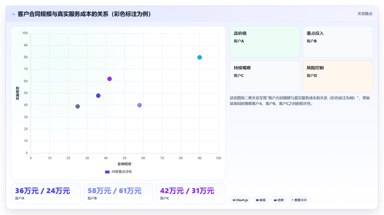Click the 42万元 / 31万元 客户C stat card
384x215 pixels.
(x=191, y=193)
